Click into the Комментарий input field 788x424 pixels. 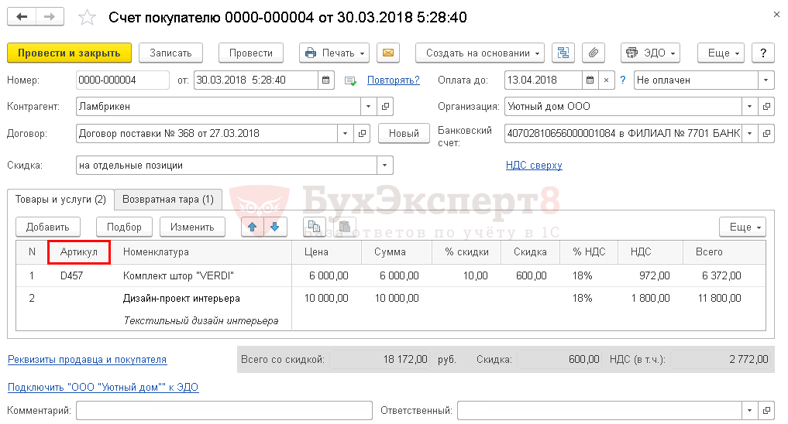point(224,410)
